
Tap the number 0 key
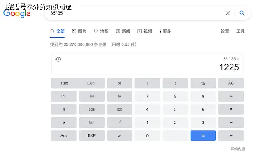coord(147,135)
